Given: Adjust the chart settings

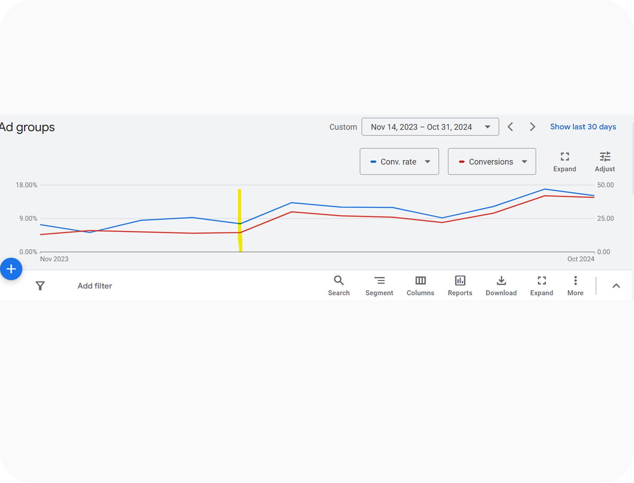Looking at the screenshot, I should (x=605, y=162).
